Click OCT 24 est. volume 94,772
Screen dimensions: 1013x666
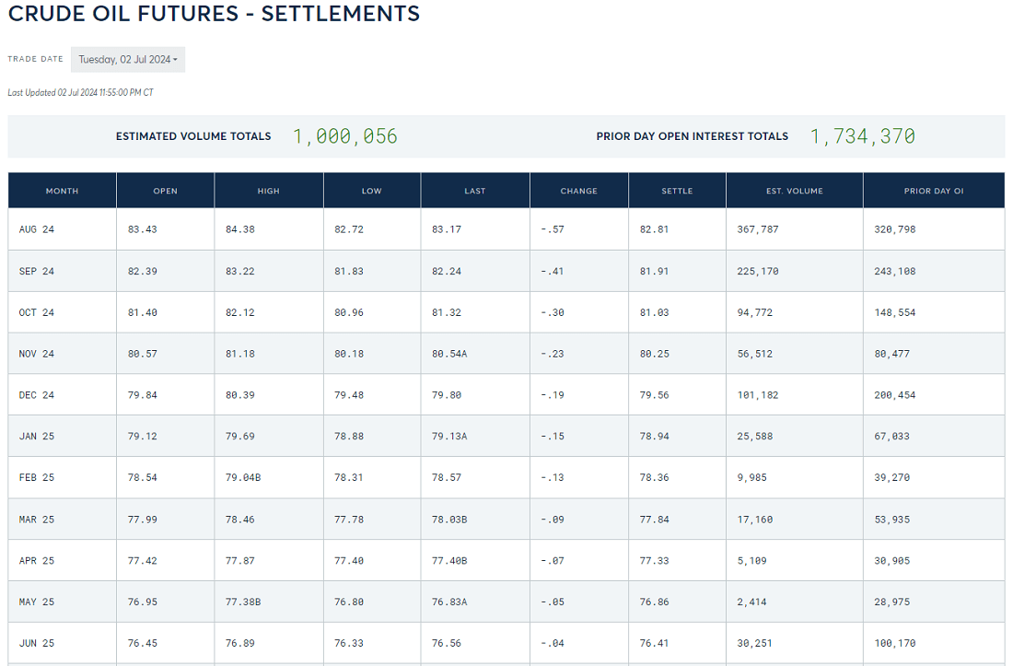coord(754,312)
